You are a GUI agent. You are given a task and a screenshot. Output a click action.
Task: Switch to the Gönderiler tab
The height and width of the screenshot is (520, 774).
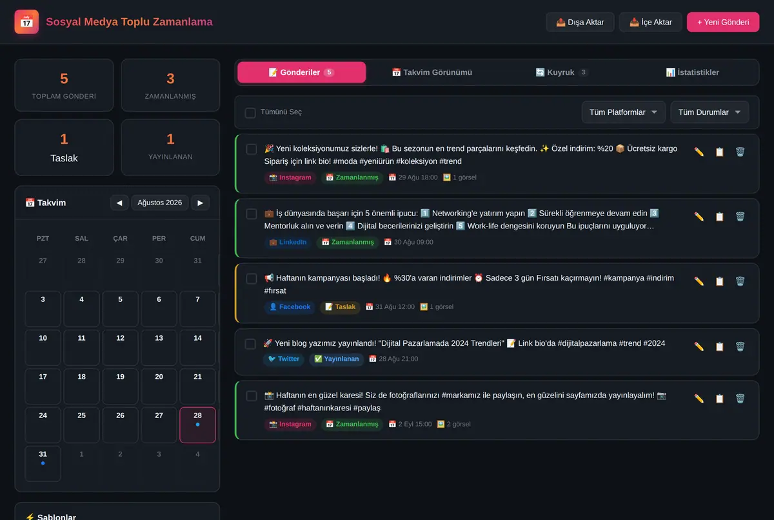[x=301, y=72]
